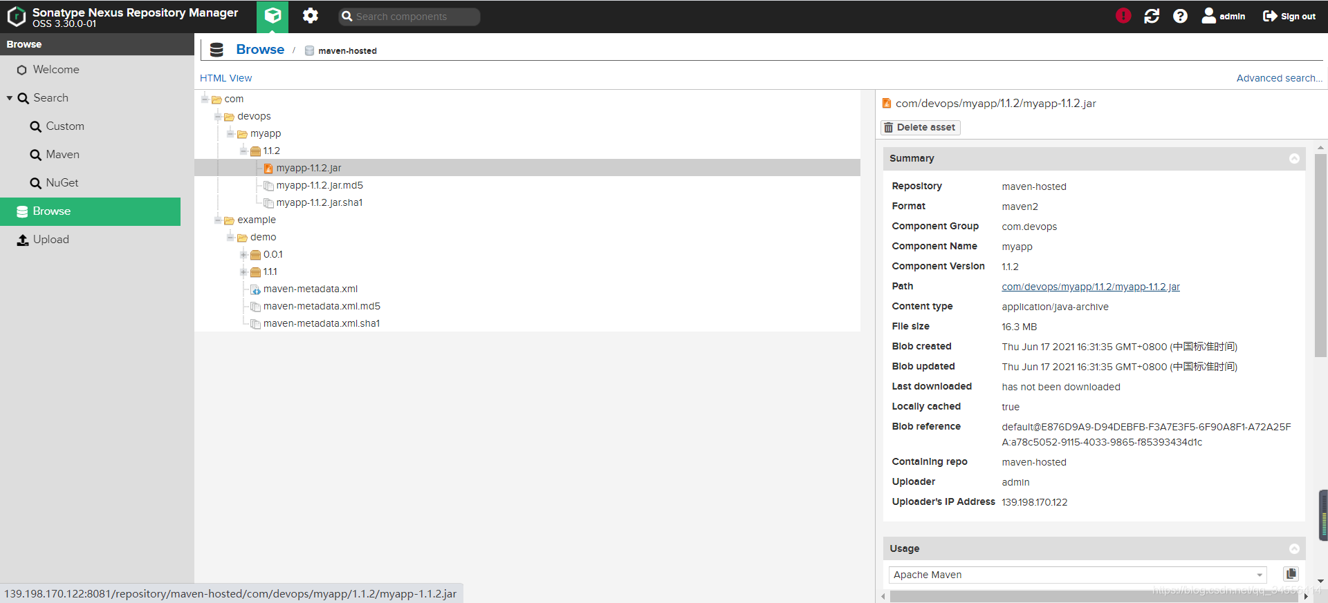Select myapp-1.1.2.jar.md5 in the tree
This screenshot has width=1328, height=603.
(x=320, y=185)
